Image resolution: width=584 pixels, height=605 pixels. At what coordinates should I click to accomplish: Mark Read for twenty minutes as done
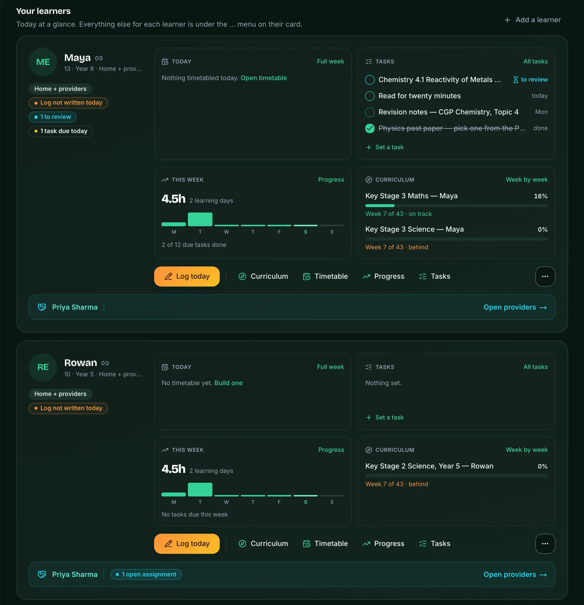pos(370,96)
